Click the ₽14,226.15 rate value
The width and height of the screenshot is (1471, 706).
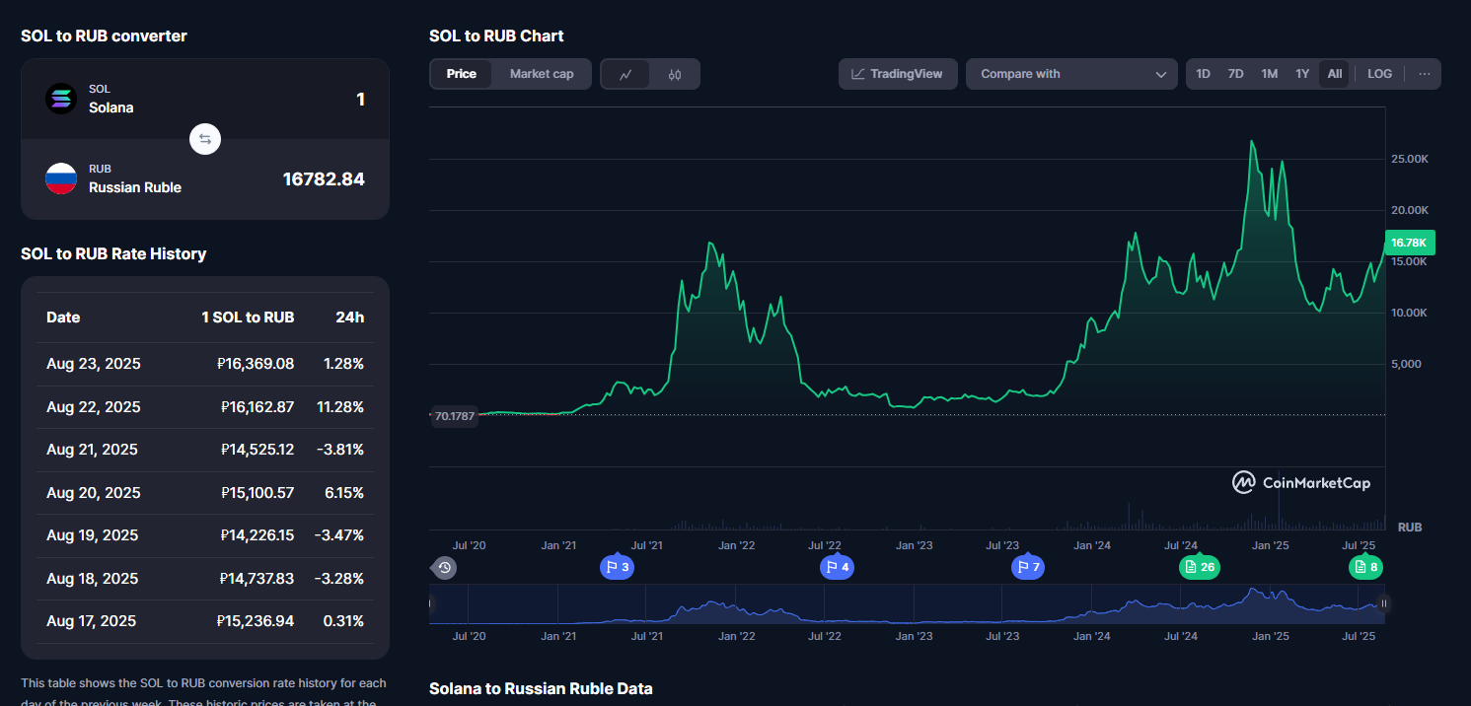[x=257, y=535]
